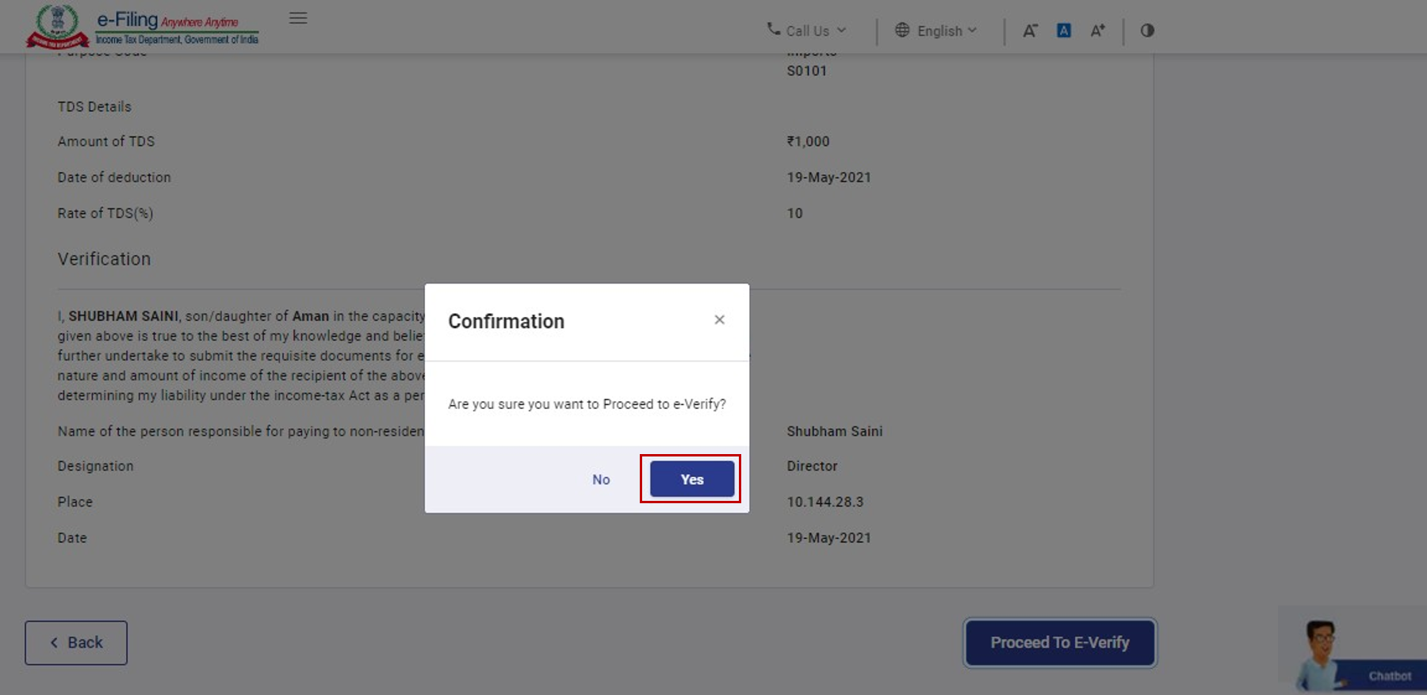
Task: Click the Chatbot label text
Action: (1389, 676)
